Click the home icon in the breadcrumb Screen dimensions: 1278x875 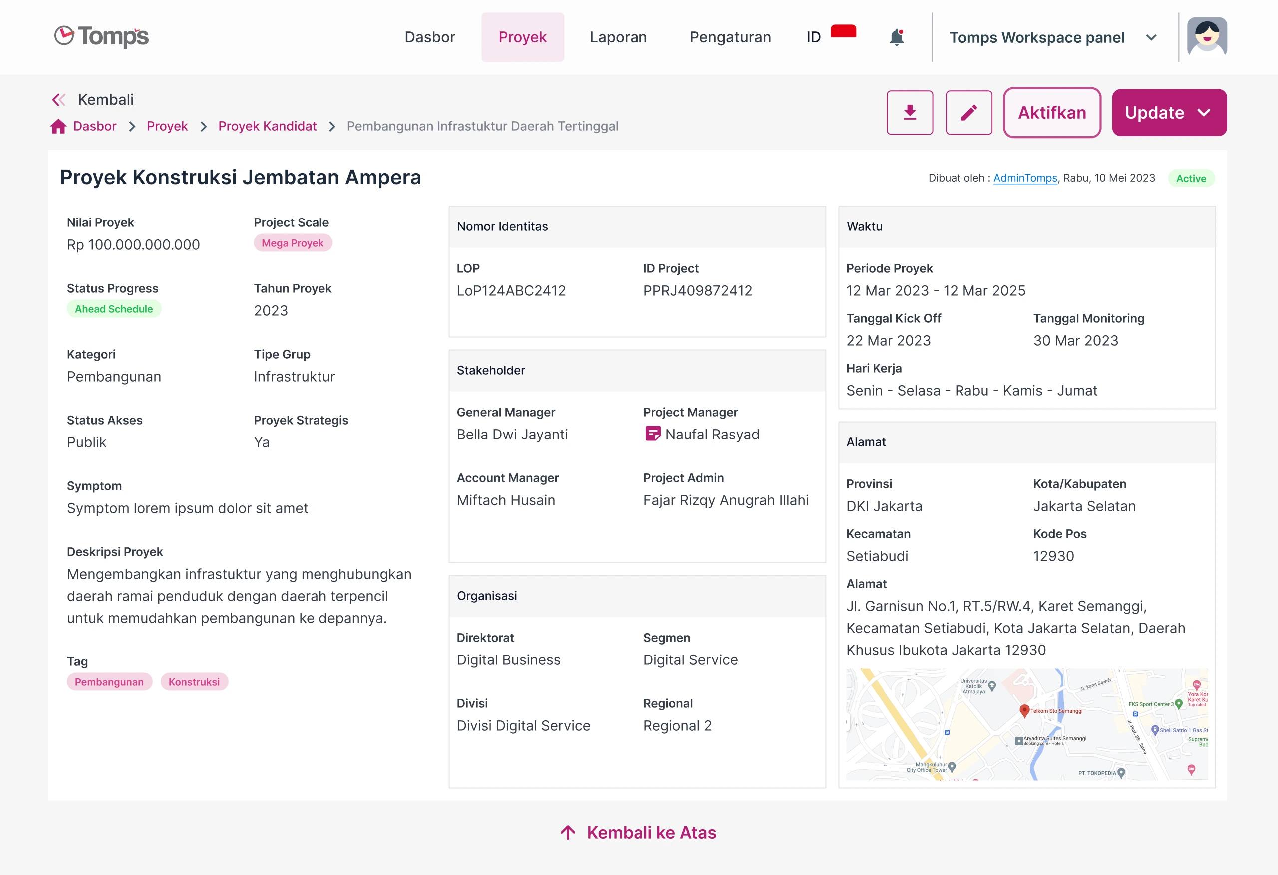pos(59,126)
